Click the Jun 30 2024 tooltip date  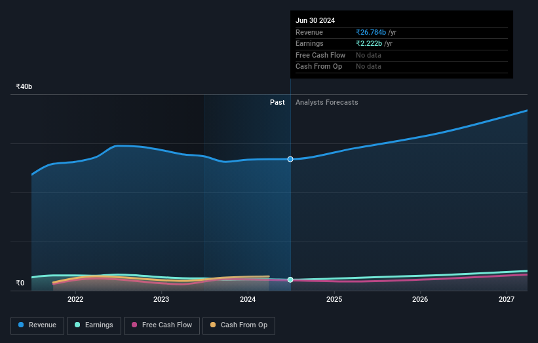coord(315,20)
